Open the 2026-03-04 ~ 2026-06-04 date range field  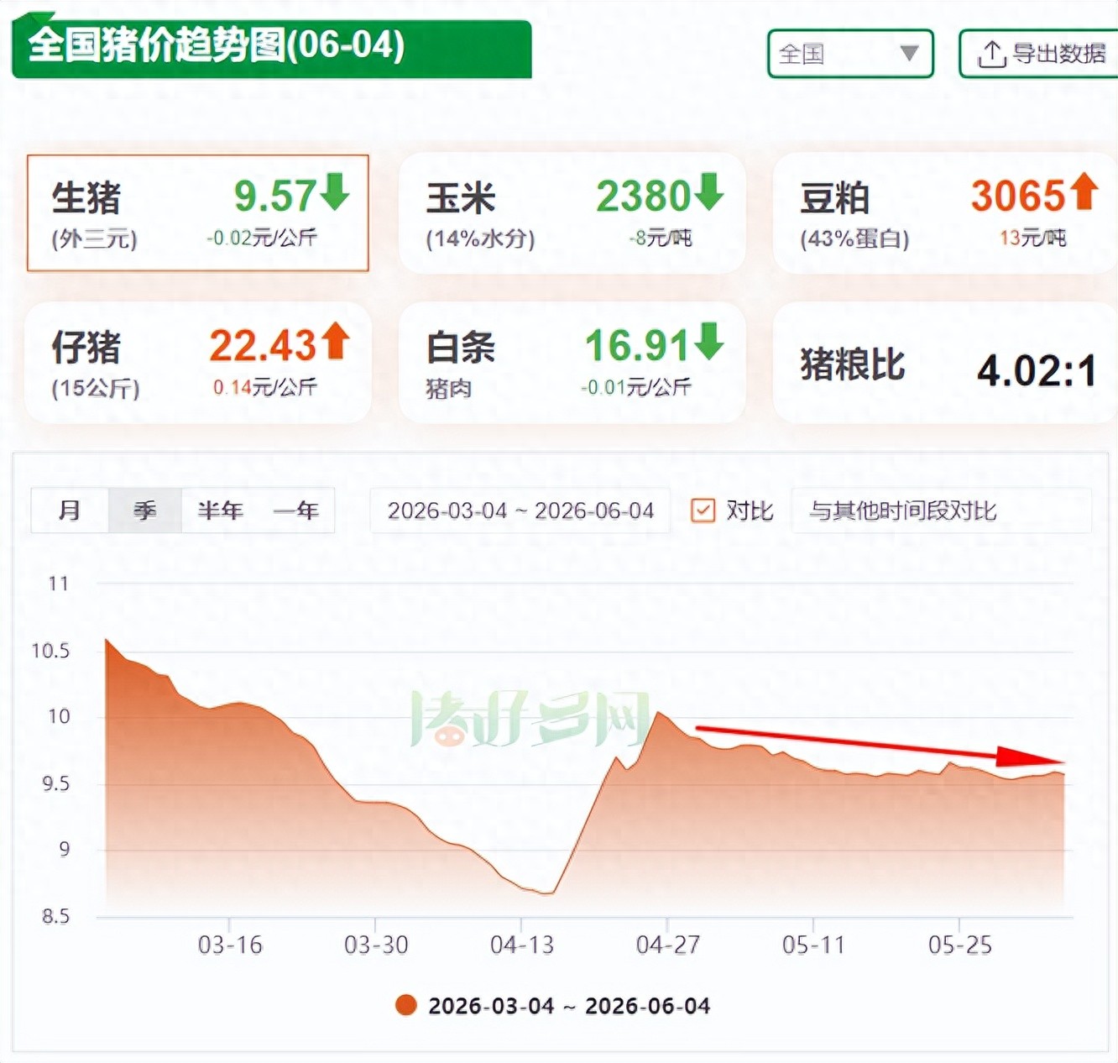(x=520, y=511)
